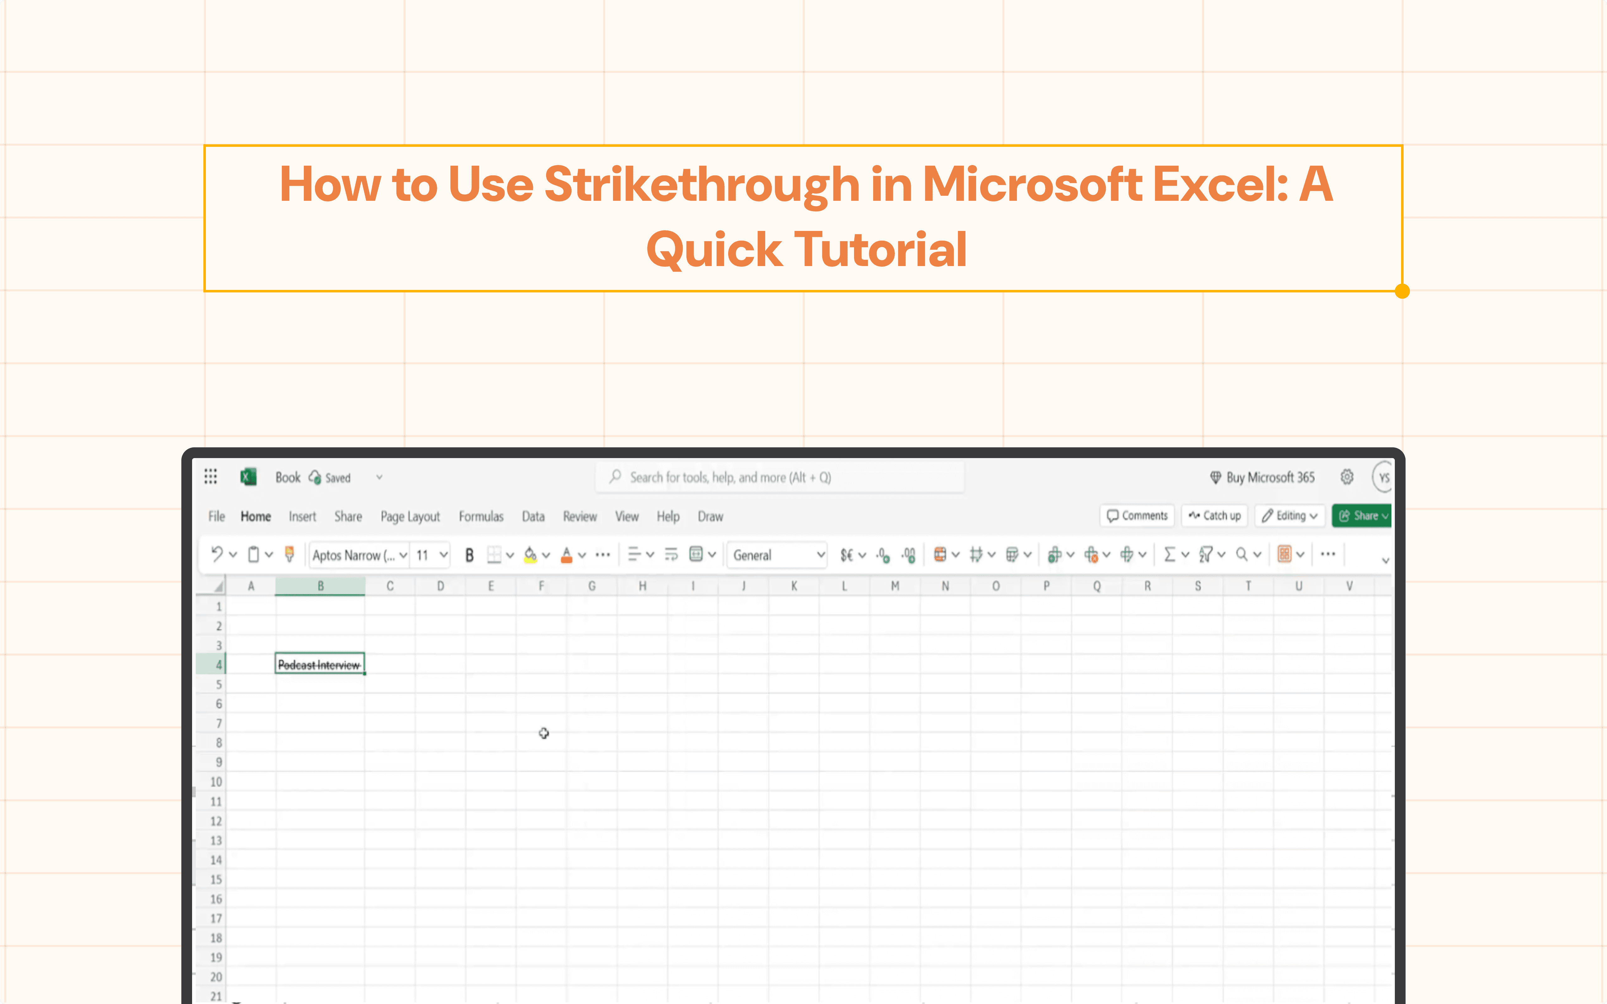Click the decrease decimal icon
Screen dimensions: 1607x1004
click(883, 554)
